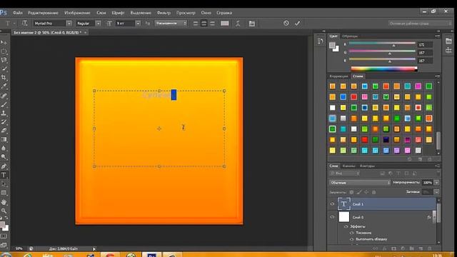Select the Crop tool
457x257 pixels.
4,78
